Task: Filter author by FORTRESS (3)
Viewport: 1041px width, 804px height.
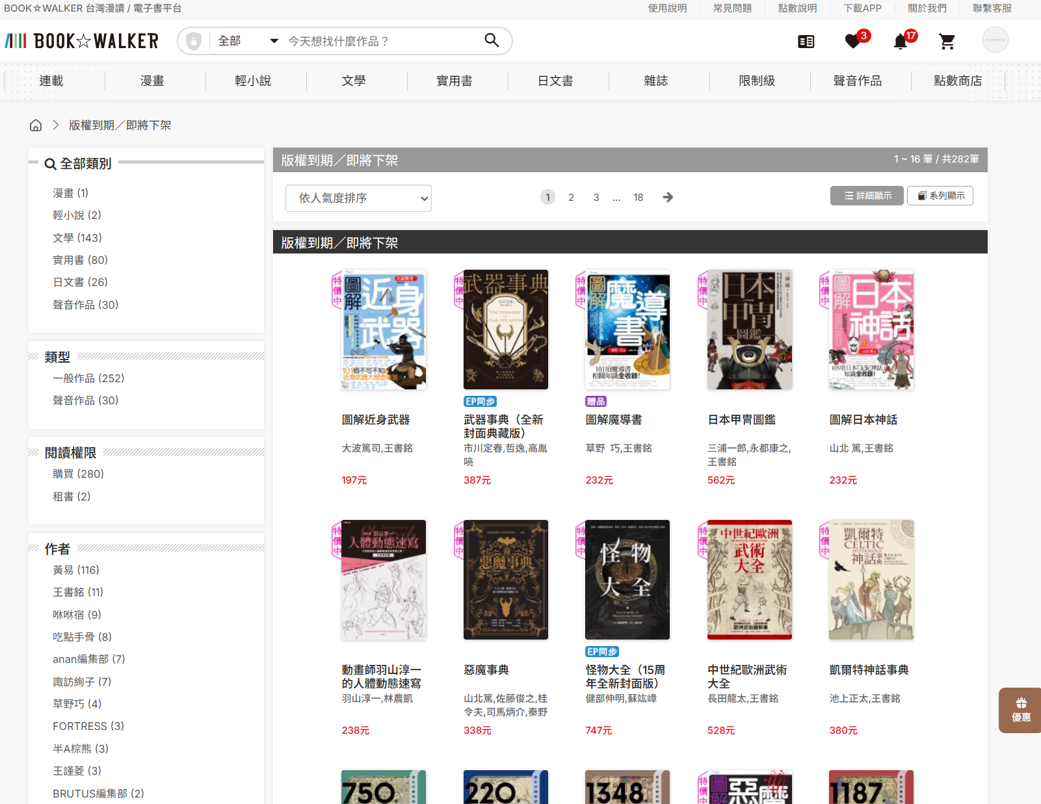Action: 88,726
